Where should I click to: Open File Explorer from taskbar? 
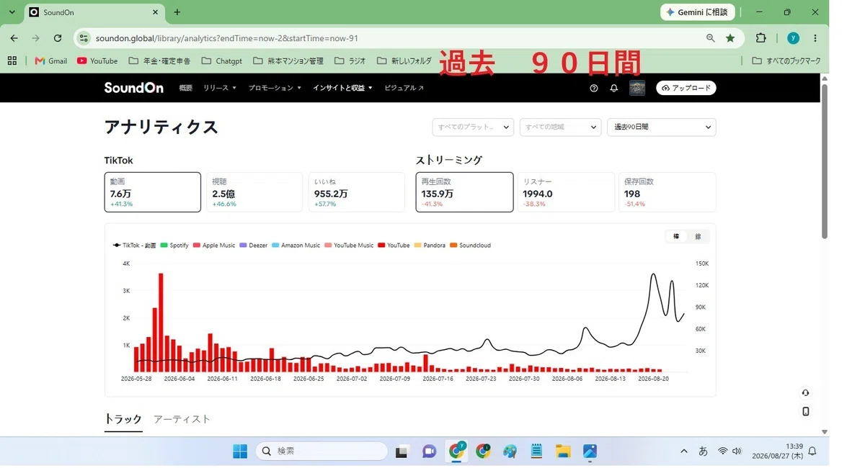tap(563, 451)
